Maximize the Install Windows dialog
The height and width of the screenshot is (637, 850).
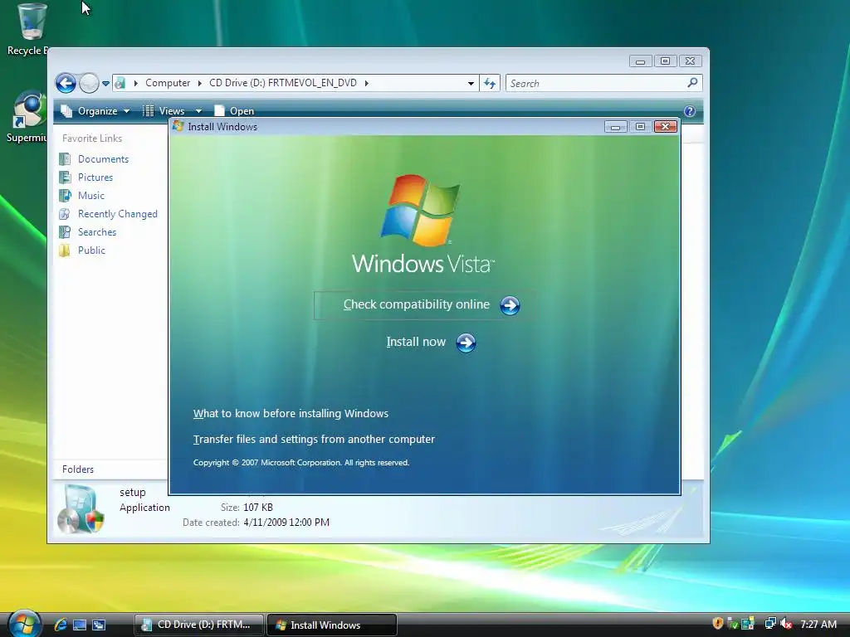[x=640, y=127]
